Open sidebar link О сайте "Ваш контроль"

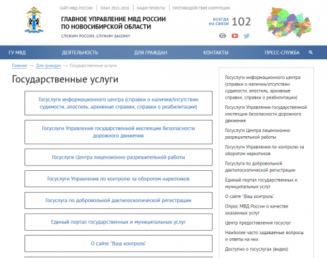tap(249, 197)
